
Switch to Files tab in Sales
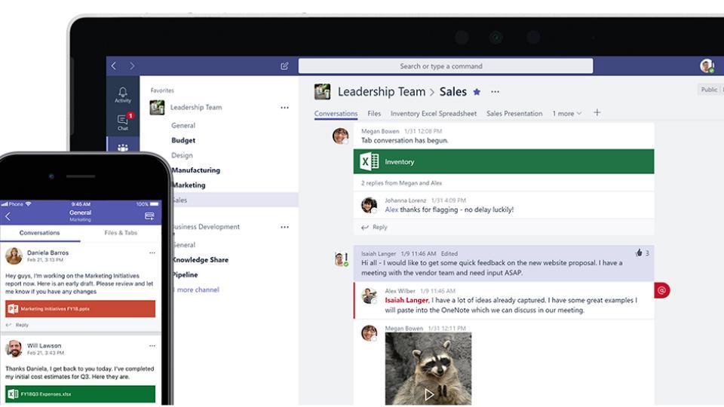[x=374, y=114]
